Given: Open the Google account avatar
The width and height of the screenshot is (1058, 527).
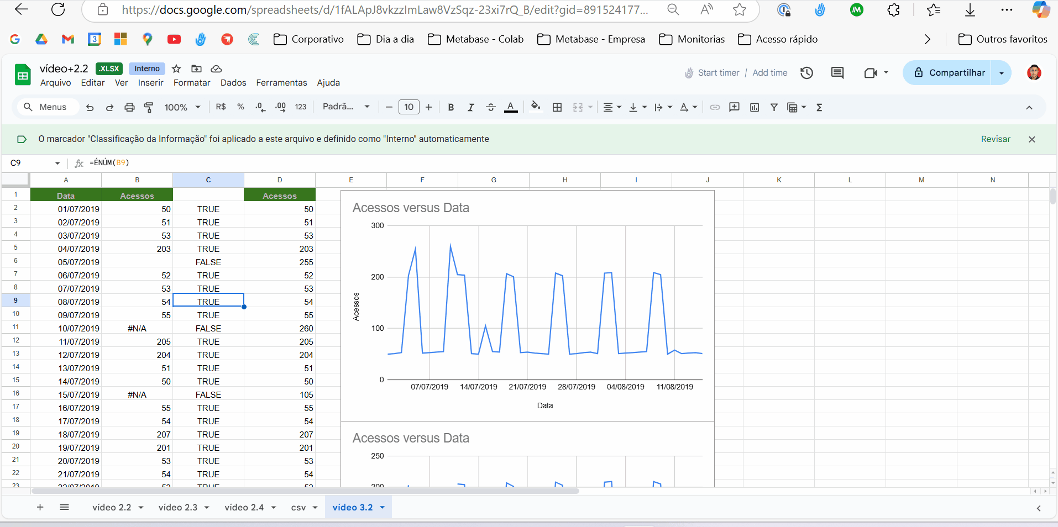Looking at the screenshot, I should point(1034,72).
